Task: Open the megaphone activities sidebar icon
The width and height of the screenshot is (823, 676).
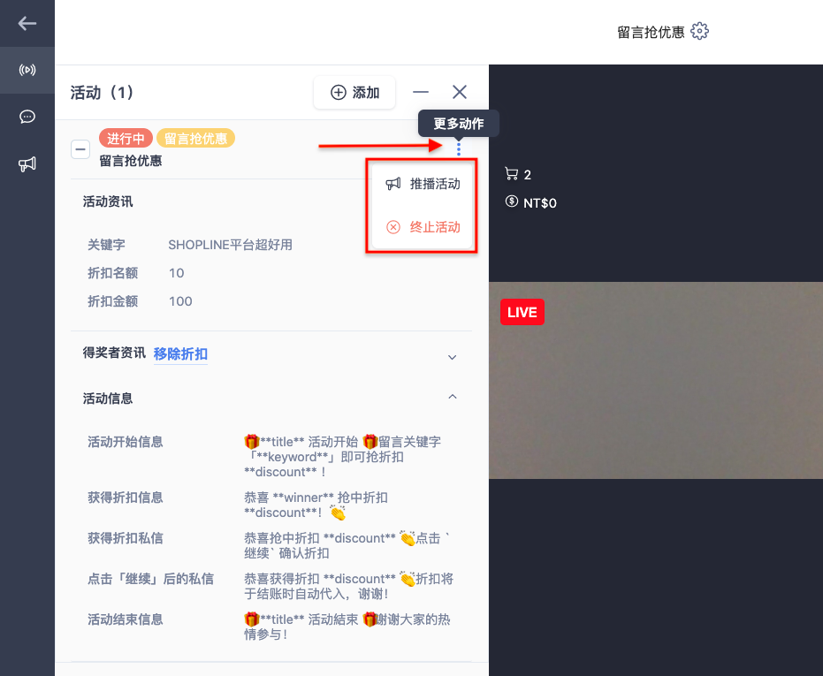Action: tap(27, 164)
